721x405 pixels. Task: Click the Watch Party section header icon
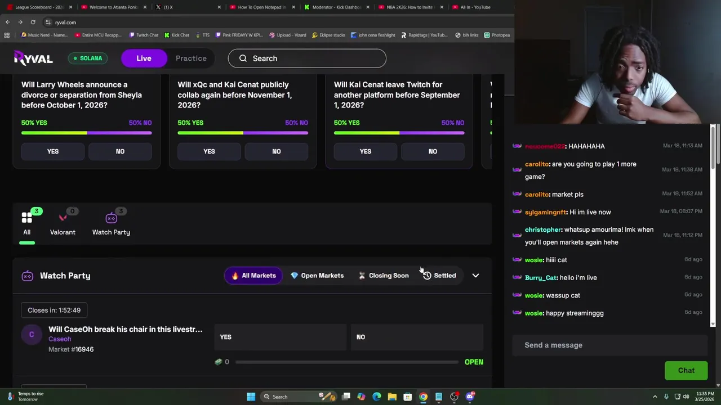click(27, 276)
